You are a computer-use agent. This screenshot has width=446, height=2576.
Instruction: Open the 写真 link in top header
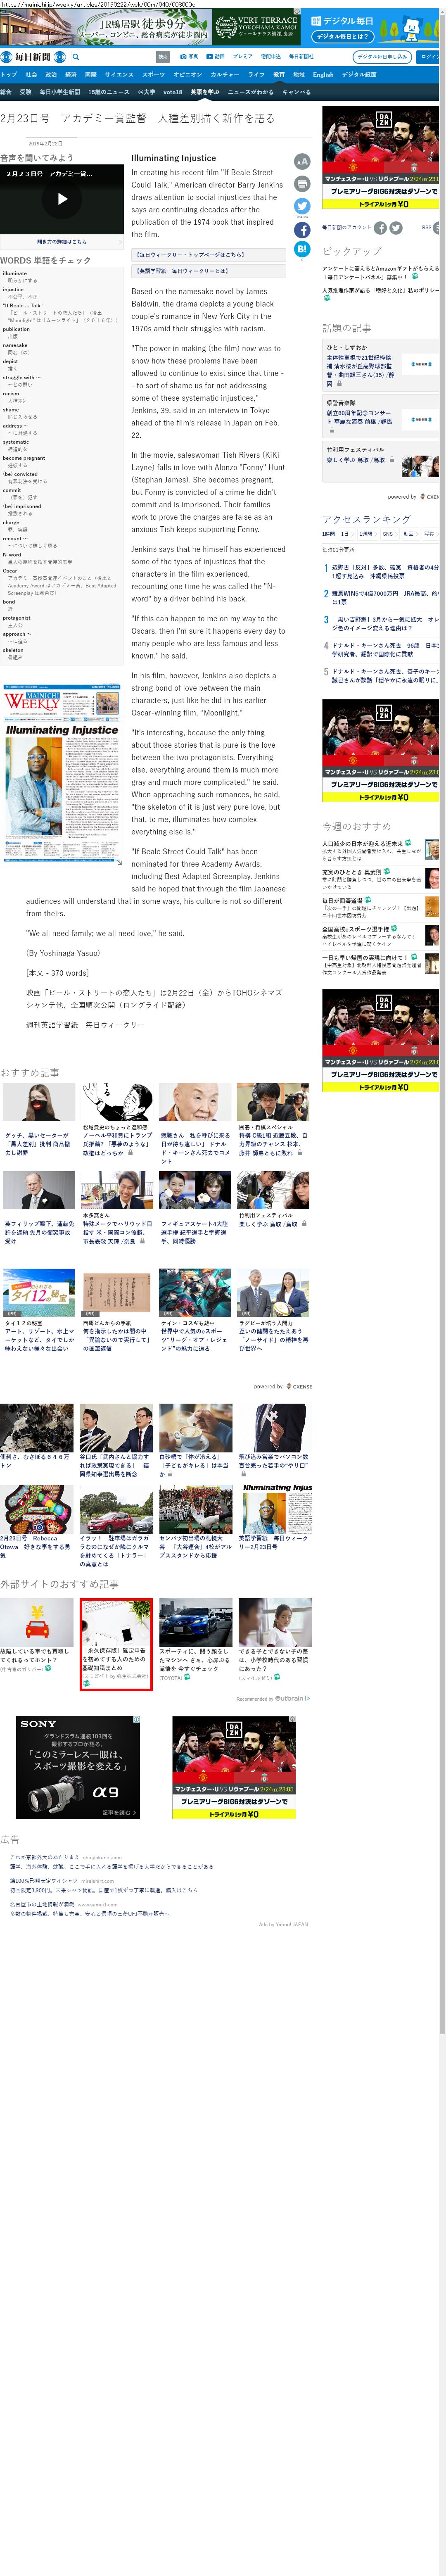click(190, 57)
